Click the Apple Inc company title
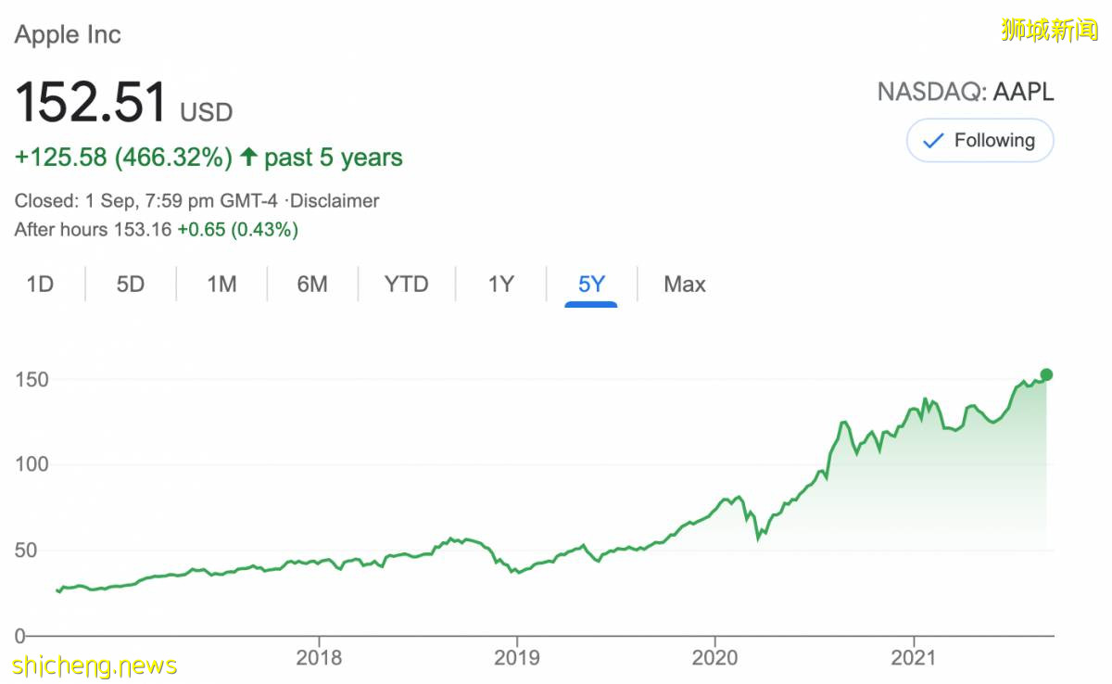The image size is (1112, 684). click(67, 34)
